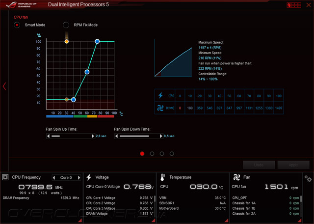Expand the Temperature panel corner triangle
The height and width of the screenshot is (224, 314).
(x=227, y=221)
